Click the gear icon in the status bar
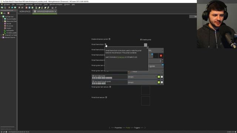The width and height of the screenshot is (237, 133). pyautogui.click(x=6, y=132)
